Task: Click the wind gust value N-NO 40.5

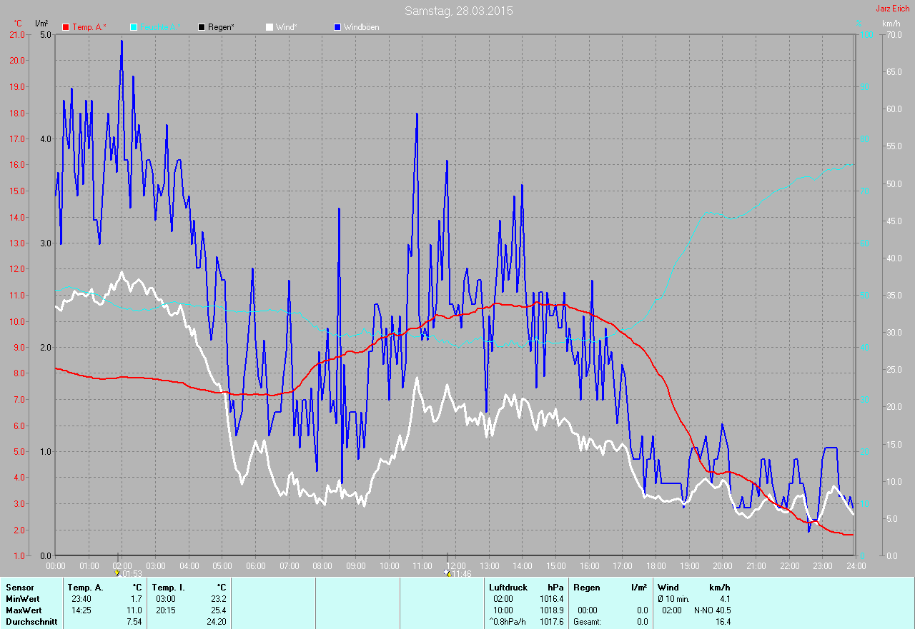Action: pyautogui.click(x=712, y=610)
